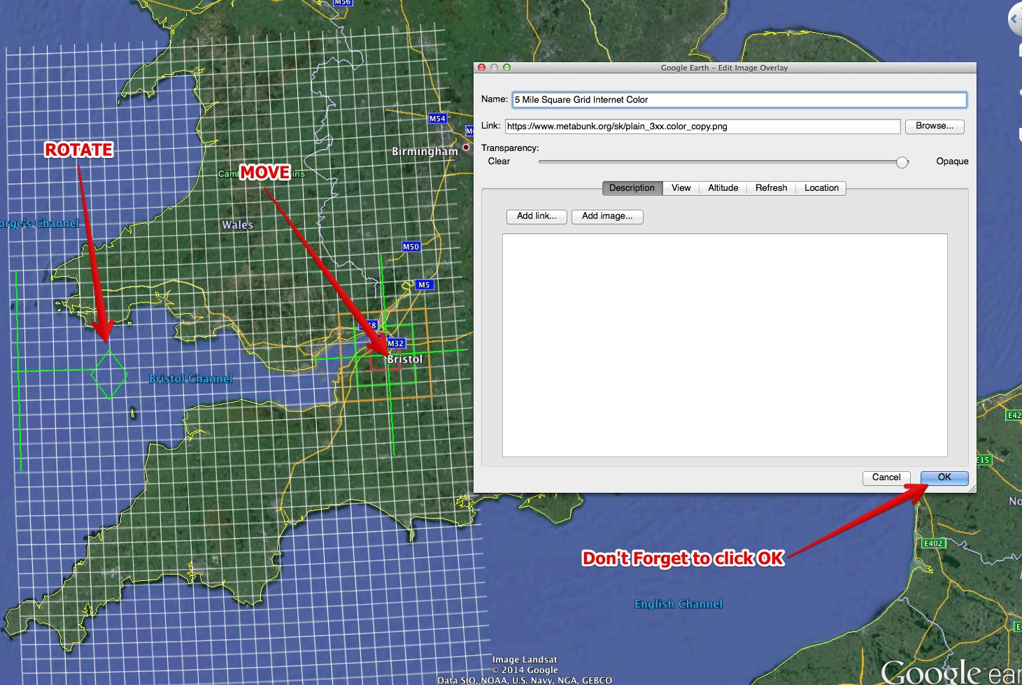
Task: Click the M56 motorway shield at top
Action: pos(342,3)
